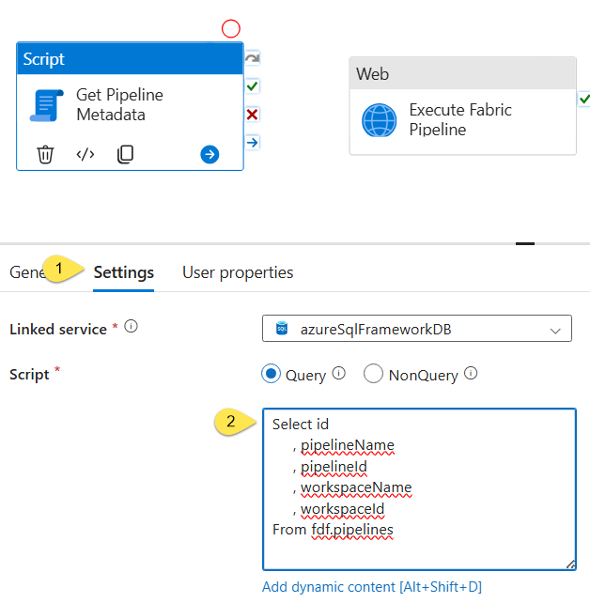Select the NonQuery radio button
Image resolution: width=590 pixels, height=603 pixels.
(x=373, y=374)
